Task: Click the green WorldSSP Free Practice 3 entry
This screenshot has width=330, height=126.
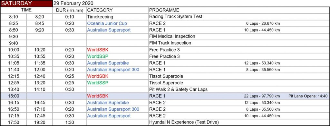Action: coord(98,56)
